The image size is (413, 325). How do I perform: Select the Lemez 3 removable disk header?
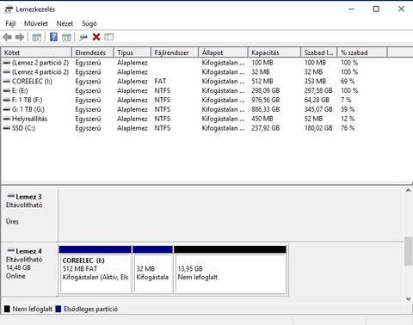29,214
